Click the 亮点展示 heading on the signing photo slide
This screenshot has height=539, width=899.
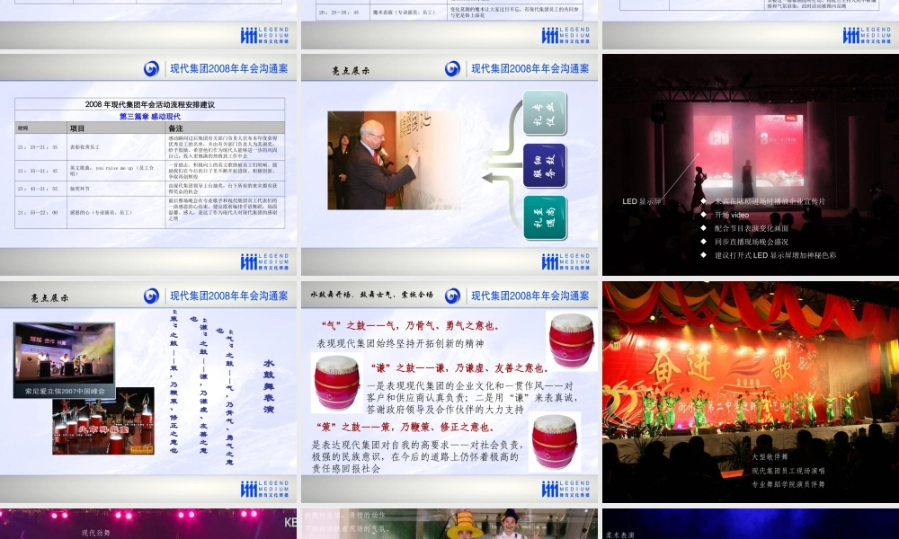[351, 71]
